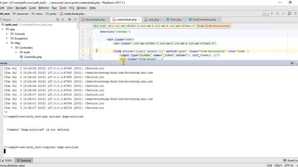Open the Window menu
Image resolution: width=298 pixels, height=167 pixels.
click(81, 8)
